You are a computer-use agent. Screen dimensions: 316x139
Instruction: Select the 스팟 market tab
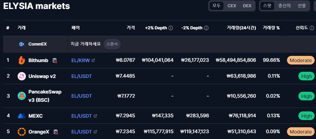pos(267,6)
